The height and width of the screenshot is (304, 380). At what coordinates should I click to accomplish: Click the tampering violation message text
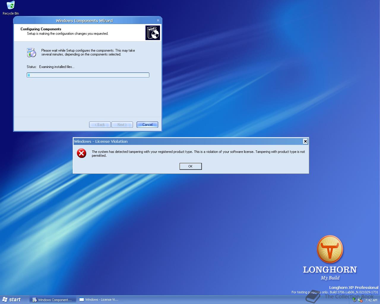tap(198, 153)
